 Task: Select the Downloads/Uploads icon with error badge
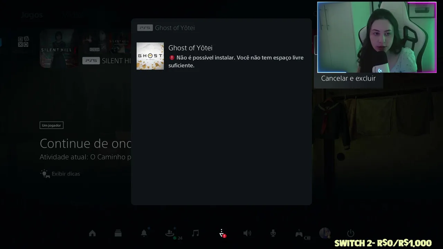pos(222,233)
